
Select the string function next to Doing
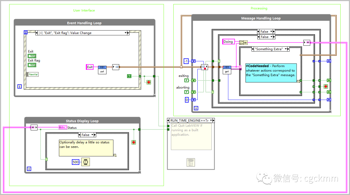[243, 42]
